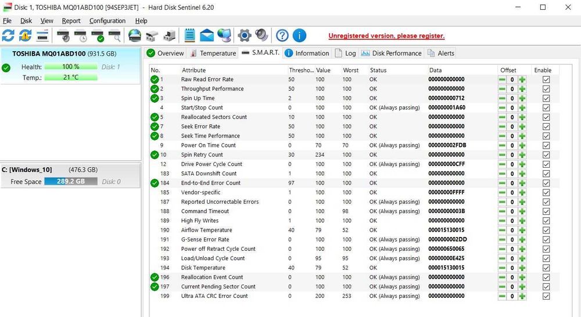Click the blue envelope toolbar icon

click(x=207, y=35)
